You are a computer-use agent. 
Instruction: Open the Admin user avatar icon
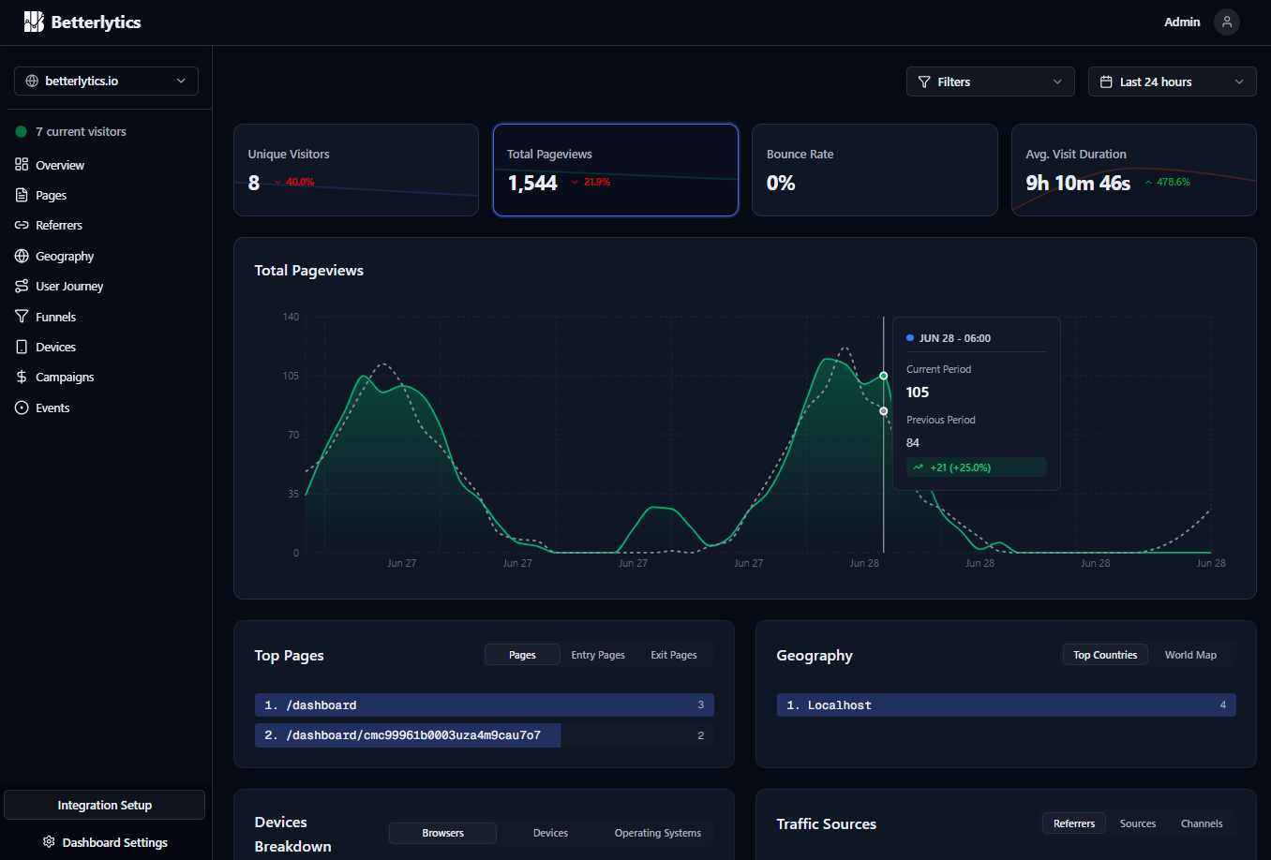[x=1227, y=22]
